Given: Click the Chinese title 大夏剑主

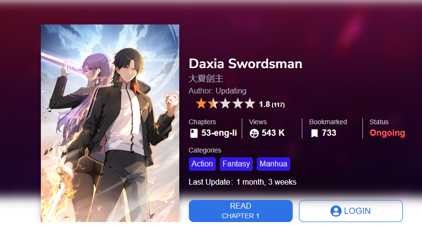Looking at the screenshot, I should [206, 79].
